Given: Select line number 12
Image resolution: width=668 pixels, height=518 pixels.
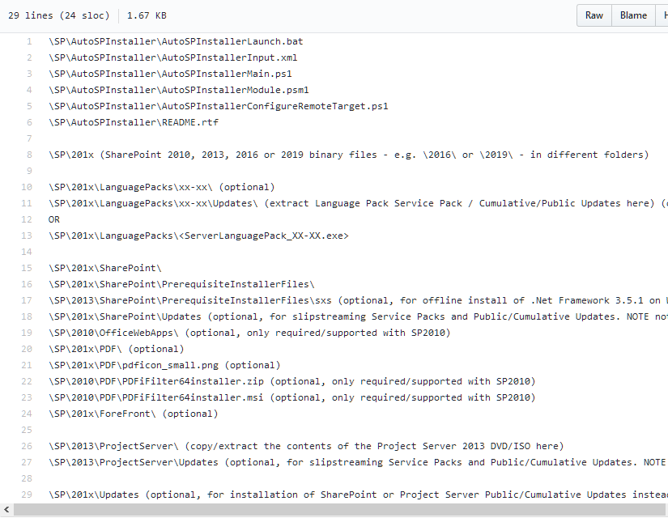Looking at the screenshot, I should pyautogui.click(x=27, y=219).
